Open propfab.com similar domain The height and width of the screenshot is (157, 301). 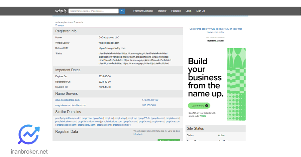tap(172, 118)
